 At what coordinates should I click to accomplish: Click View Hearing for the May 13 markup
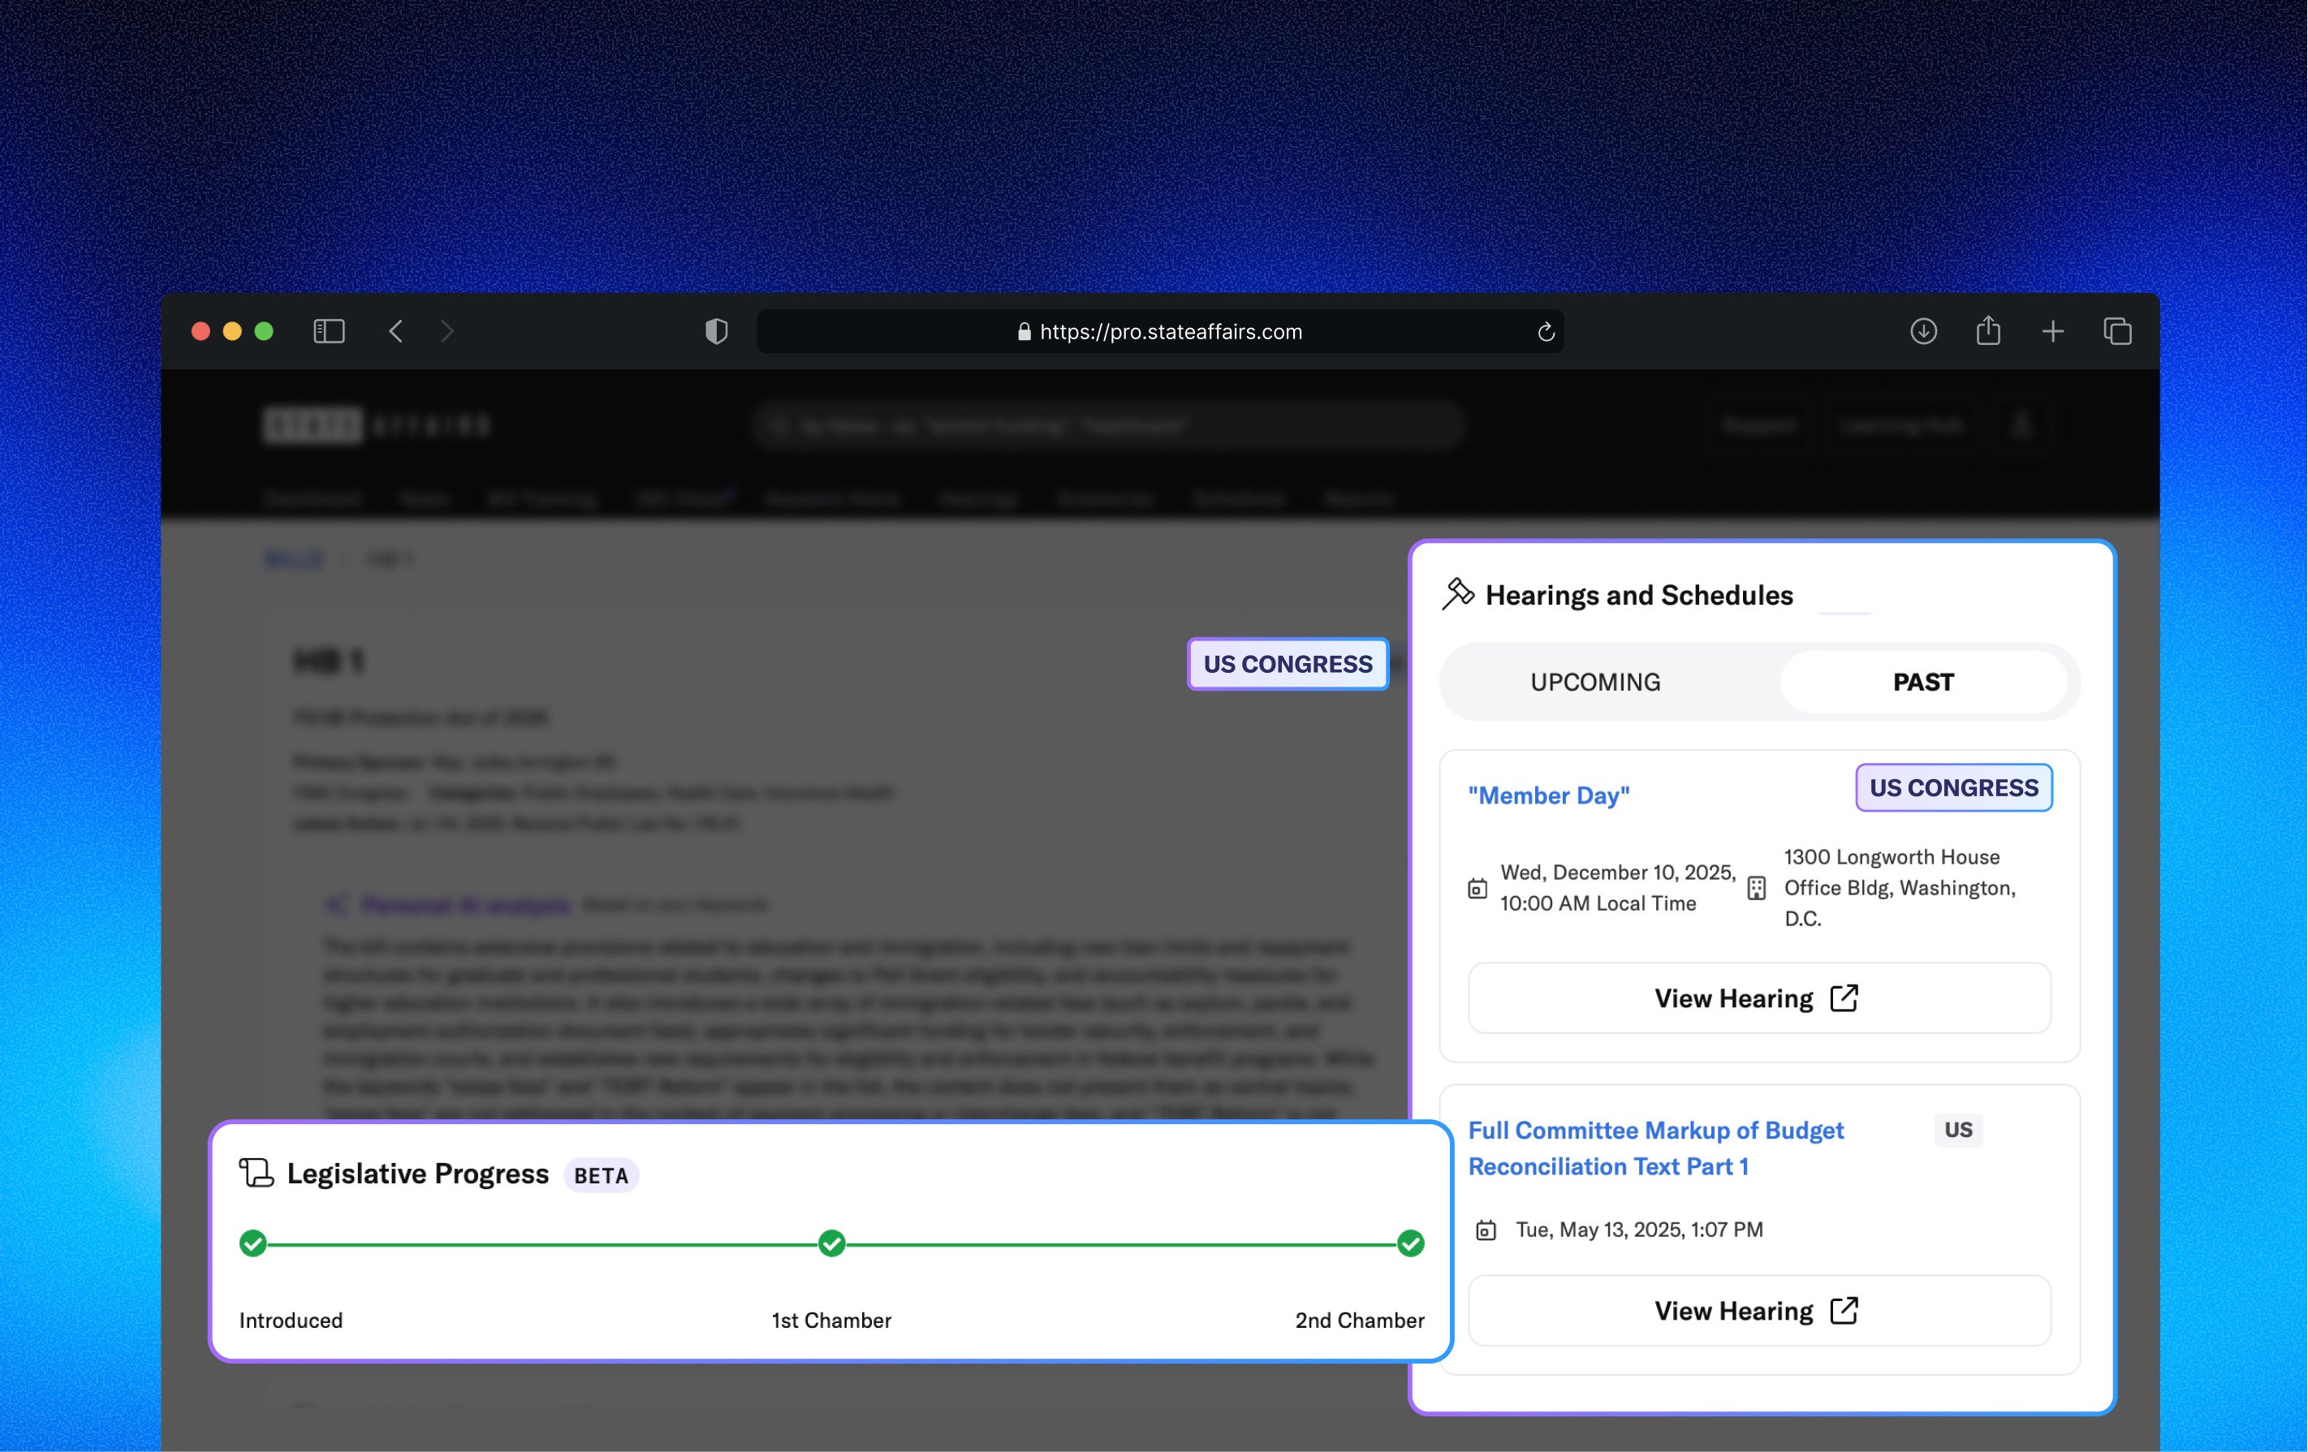(x=1758, y=1310)
